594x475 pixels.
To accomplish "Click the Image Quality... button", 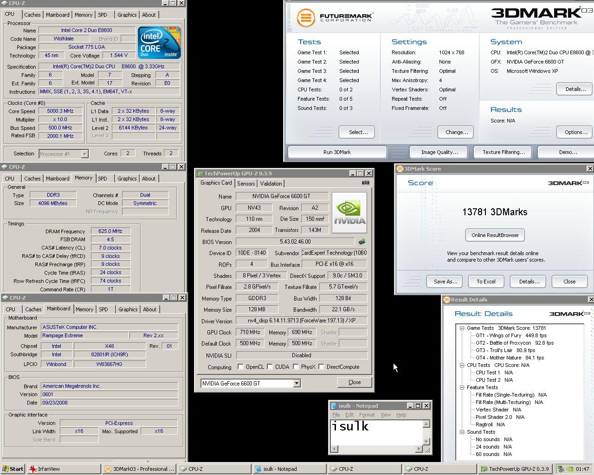I will coord(439,152).
